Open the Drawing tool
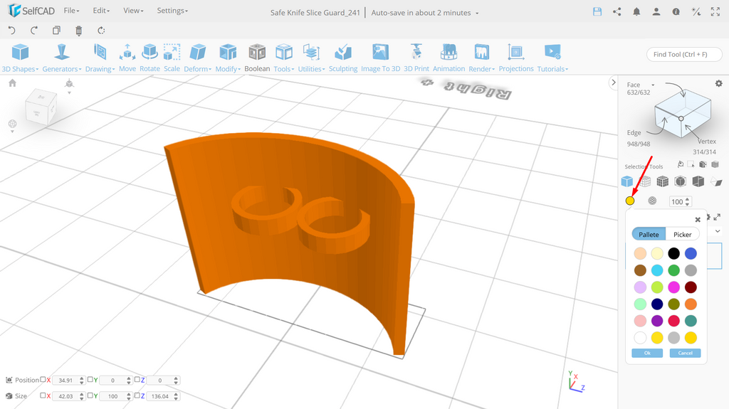Viewport: 729px width, 409px height. click(x=100, y=58)
